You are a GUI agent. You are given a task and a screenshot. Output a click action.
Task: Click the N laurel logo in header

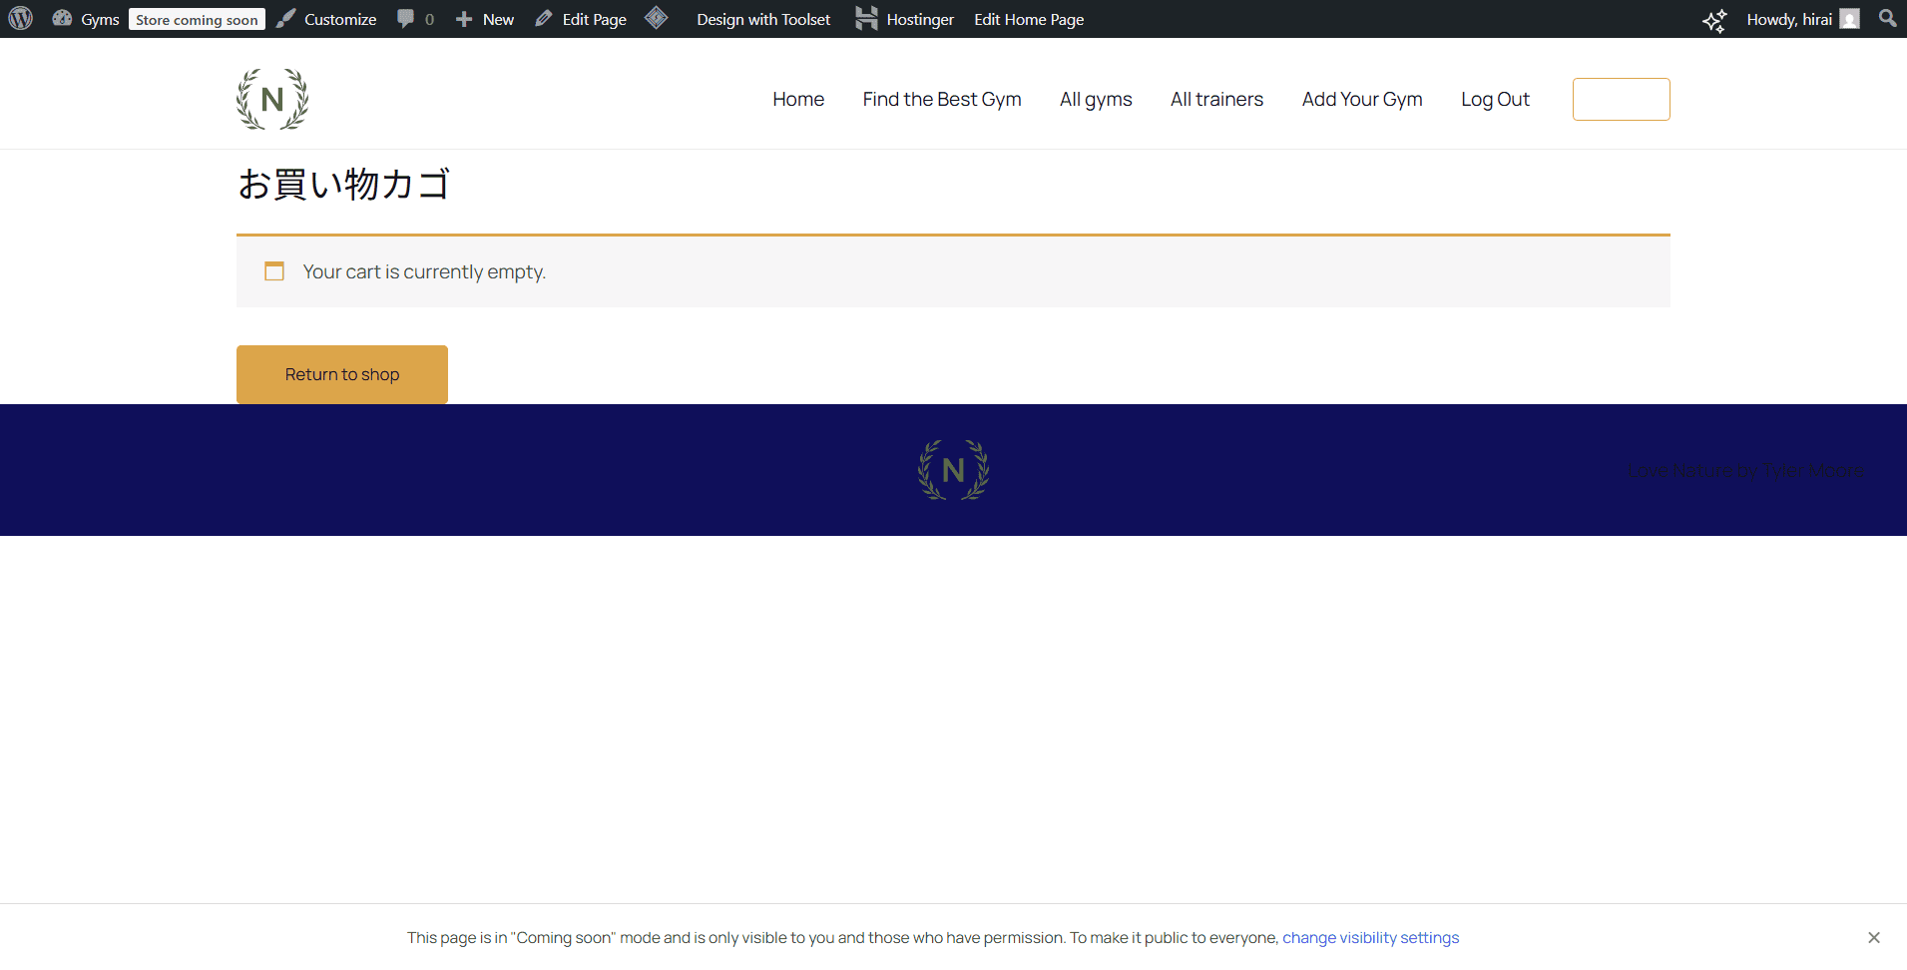click(272, 99)
